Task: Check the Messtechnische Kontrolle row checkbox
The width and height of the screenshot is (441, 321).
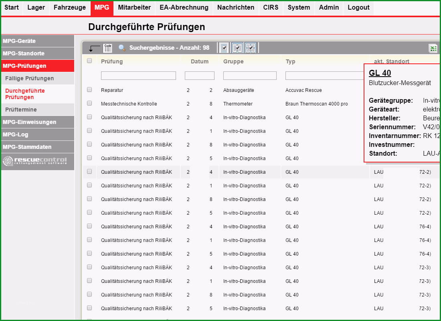Action: point(89,103)
